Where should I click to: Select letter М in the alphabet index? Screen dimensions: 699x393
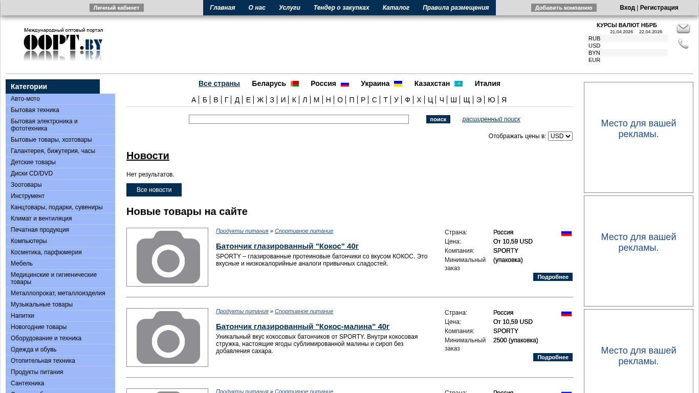point(316,100)
